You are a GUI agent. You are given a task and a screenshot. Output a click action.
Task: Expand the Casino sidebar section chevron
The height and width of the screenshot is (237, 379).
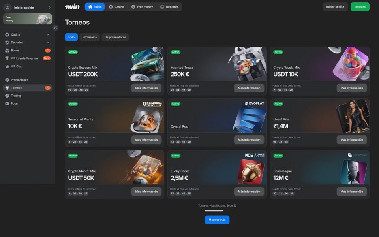coord(48,35)
